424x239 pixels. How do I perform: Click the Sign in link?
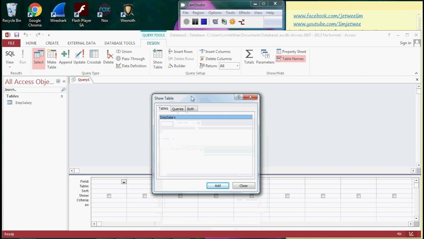click(x=405, y=43)
